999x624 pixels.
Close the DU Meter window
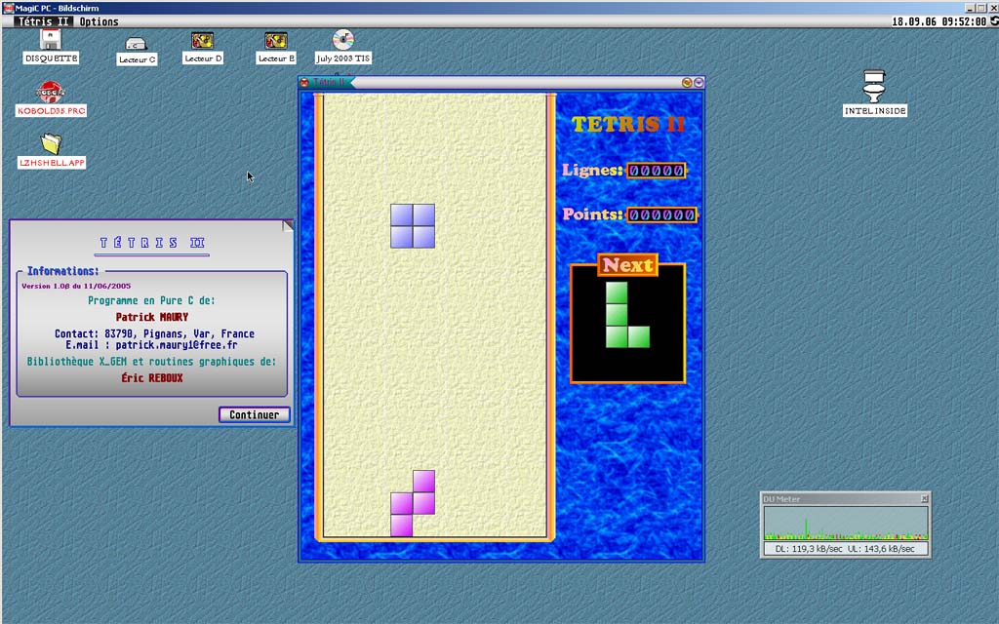pos(925,498)
